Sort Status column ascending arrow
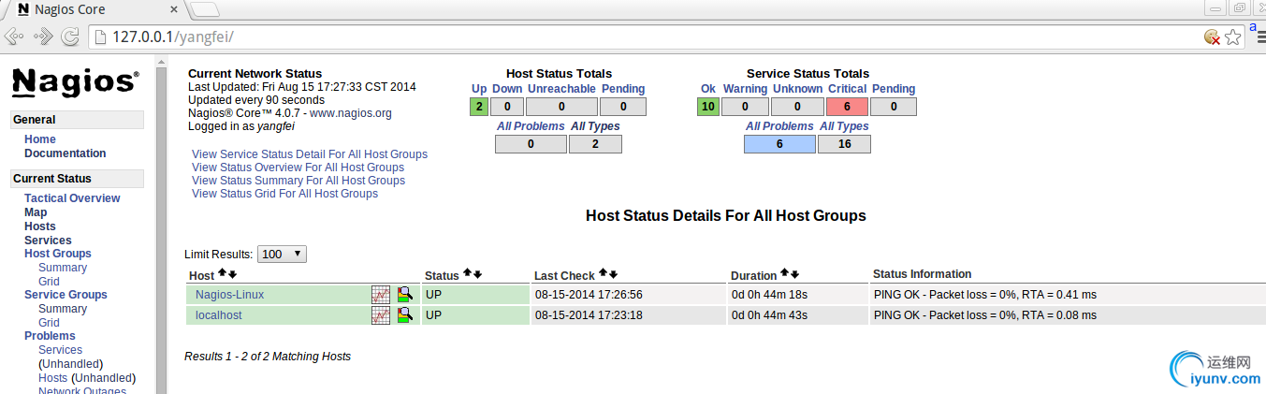This screenshot has height=394, width=1266. tap(468, 274)
